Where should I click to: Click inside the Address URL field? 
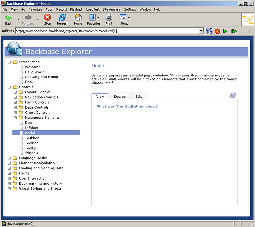tap(107, 31)
